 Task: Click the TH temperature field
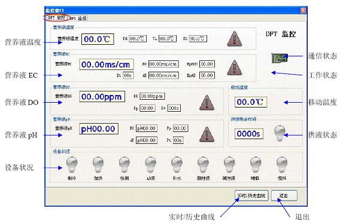[x=138, y=38]
